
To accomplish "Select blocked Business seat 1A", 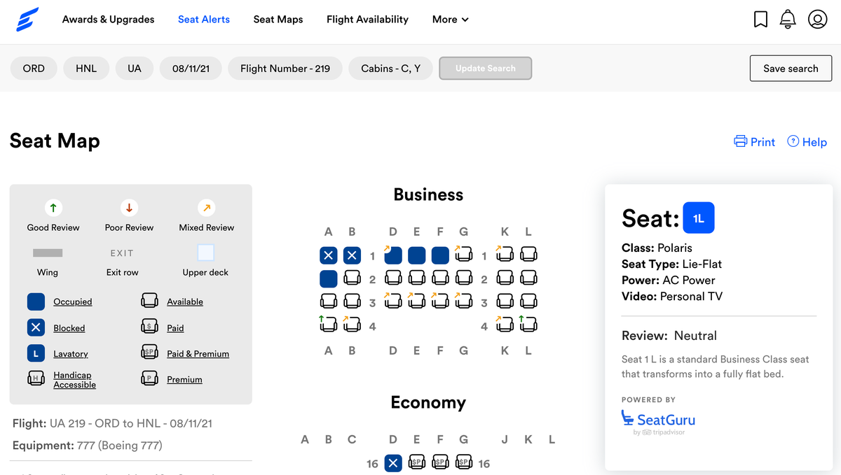I will 329,255.
